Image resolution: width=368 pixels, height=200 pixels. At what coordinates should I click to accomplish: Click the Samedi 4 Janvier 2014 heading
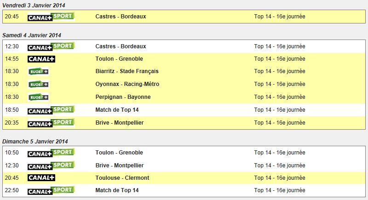[32, 35]
